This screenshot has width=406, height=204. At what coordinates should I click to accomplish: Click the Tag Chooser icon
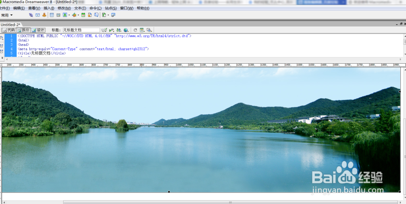(113, 15)
